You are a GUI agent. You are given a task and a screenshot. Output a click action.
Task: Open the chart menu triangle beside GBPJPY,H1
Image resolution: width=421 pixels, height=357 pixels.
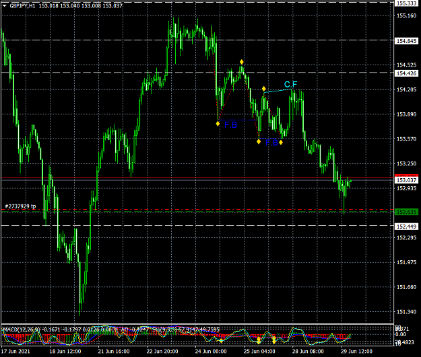pos(5,5)
